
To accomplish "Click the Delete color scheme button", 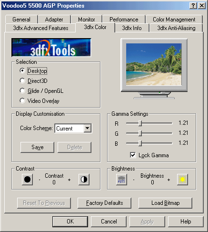I will 75,147.
